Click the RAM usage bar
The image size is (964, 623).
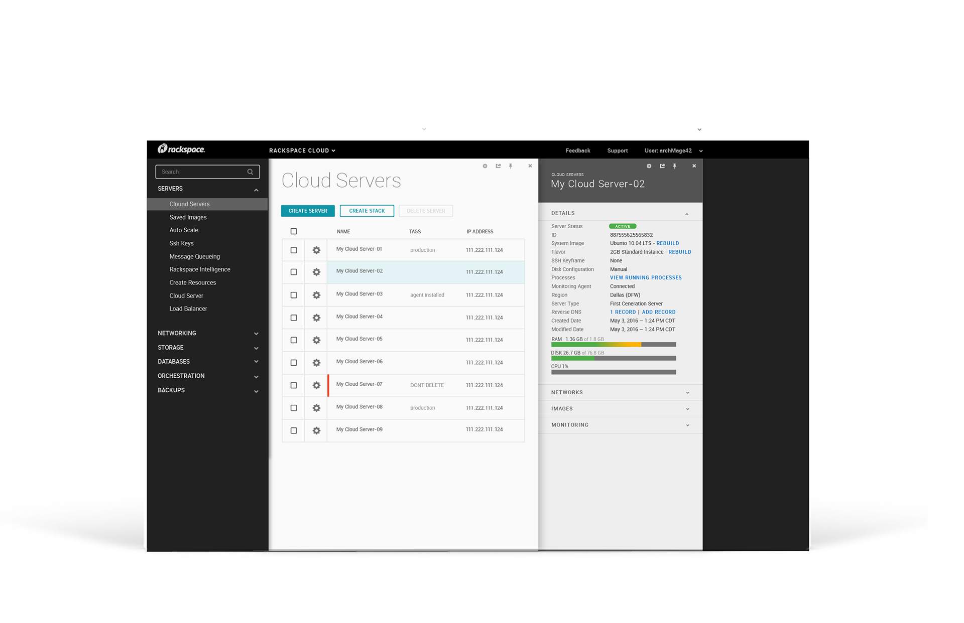[614, 345]
